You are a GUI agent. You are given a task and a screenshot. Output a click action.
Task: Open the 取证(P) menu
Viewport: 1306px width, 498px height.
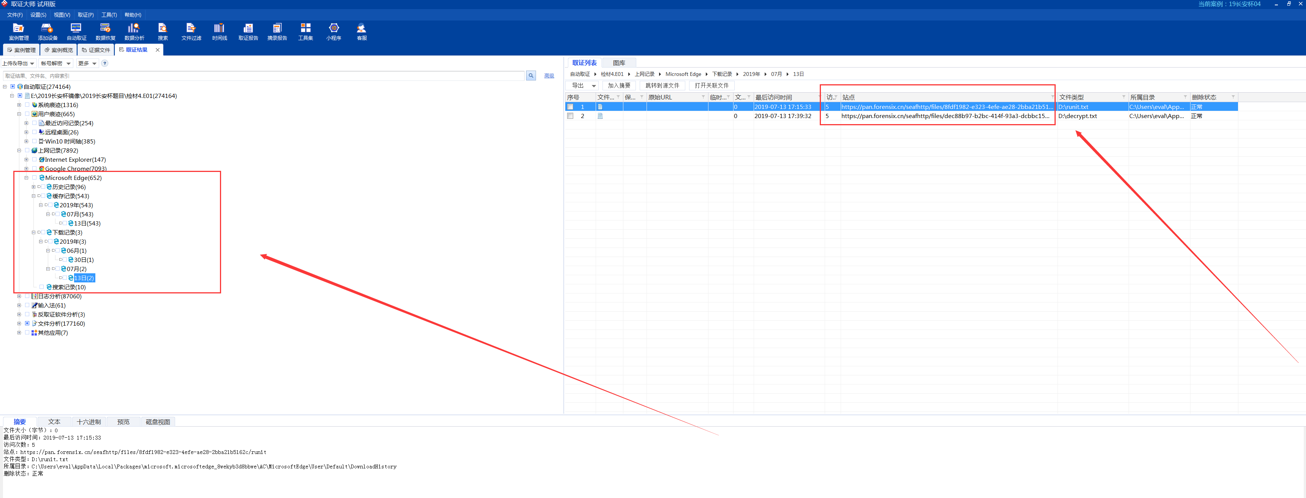tap(85, 15)
